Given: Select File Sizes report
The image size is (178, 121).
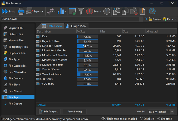Looking at the screenshot, I should coord(18,85).
